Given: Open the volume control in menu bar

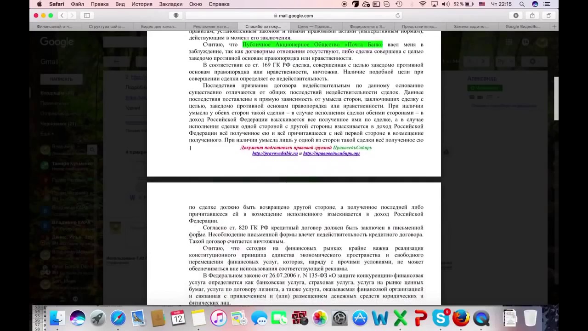Looking at the screenshot, I should pos(446,4).
